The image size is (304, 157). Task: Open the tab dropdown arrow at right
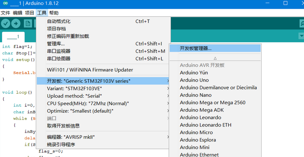click(301, 36)
